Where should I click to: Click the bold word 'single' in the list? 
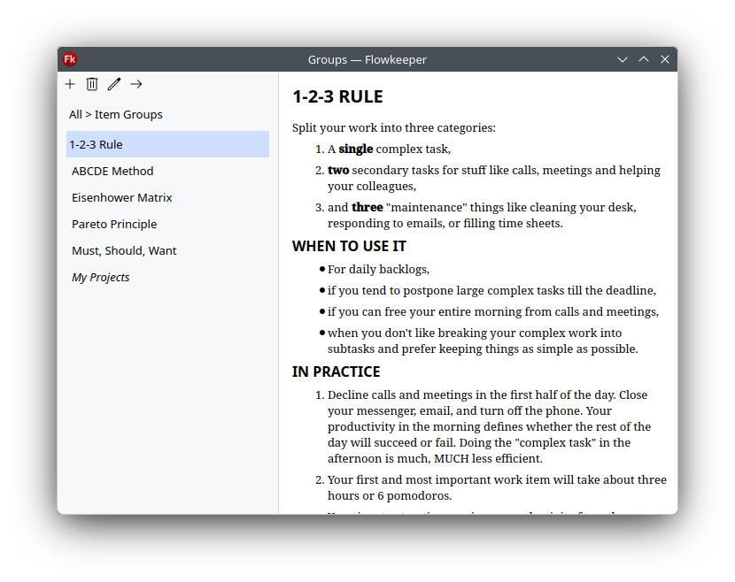click(x=356, y=149)
